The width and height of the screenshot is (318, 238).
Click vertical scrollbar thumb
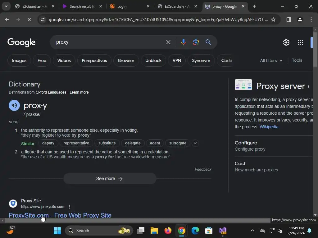[x=315, y=49]
